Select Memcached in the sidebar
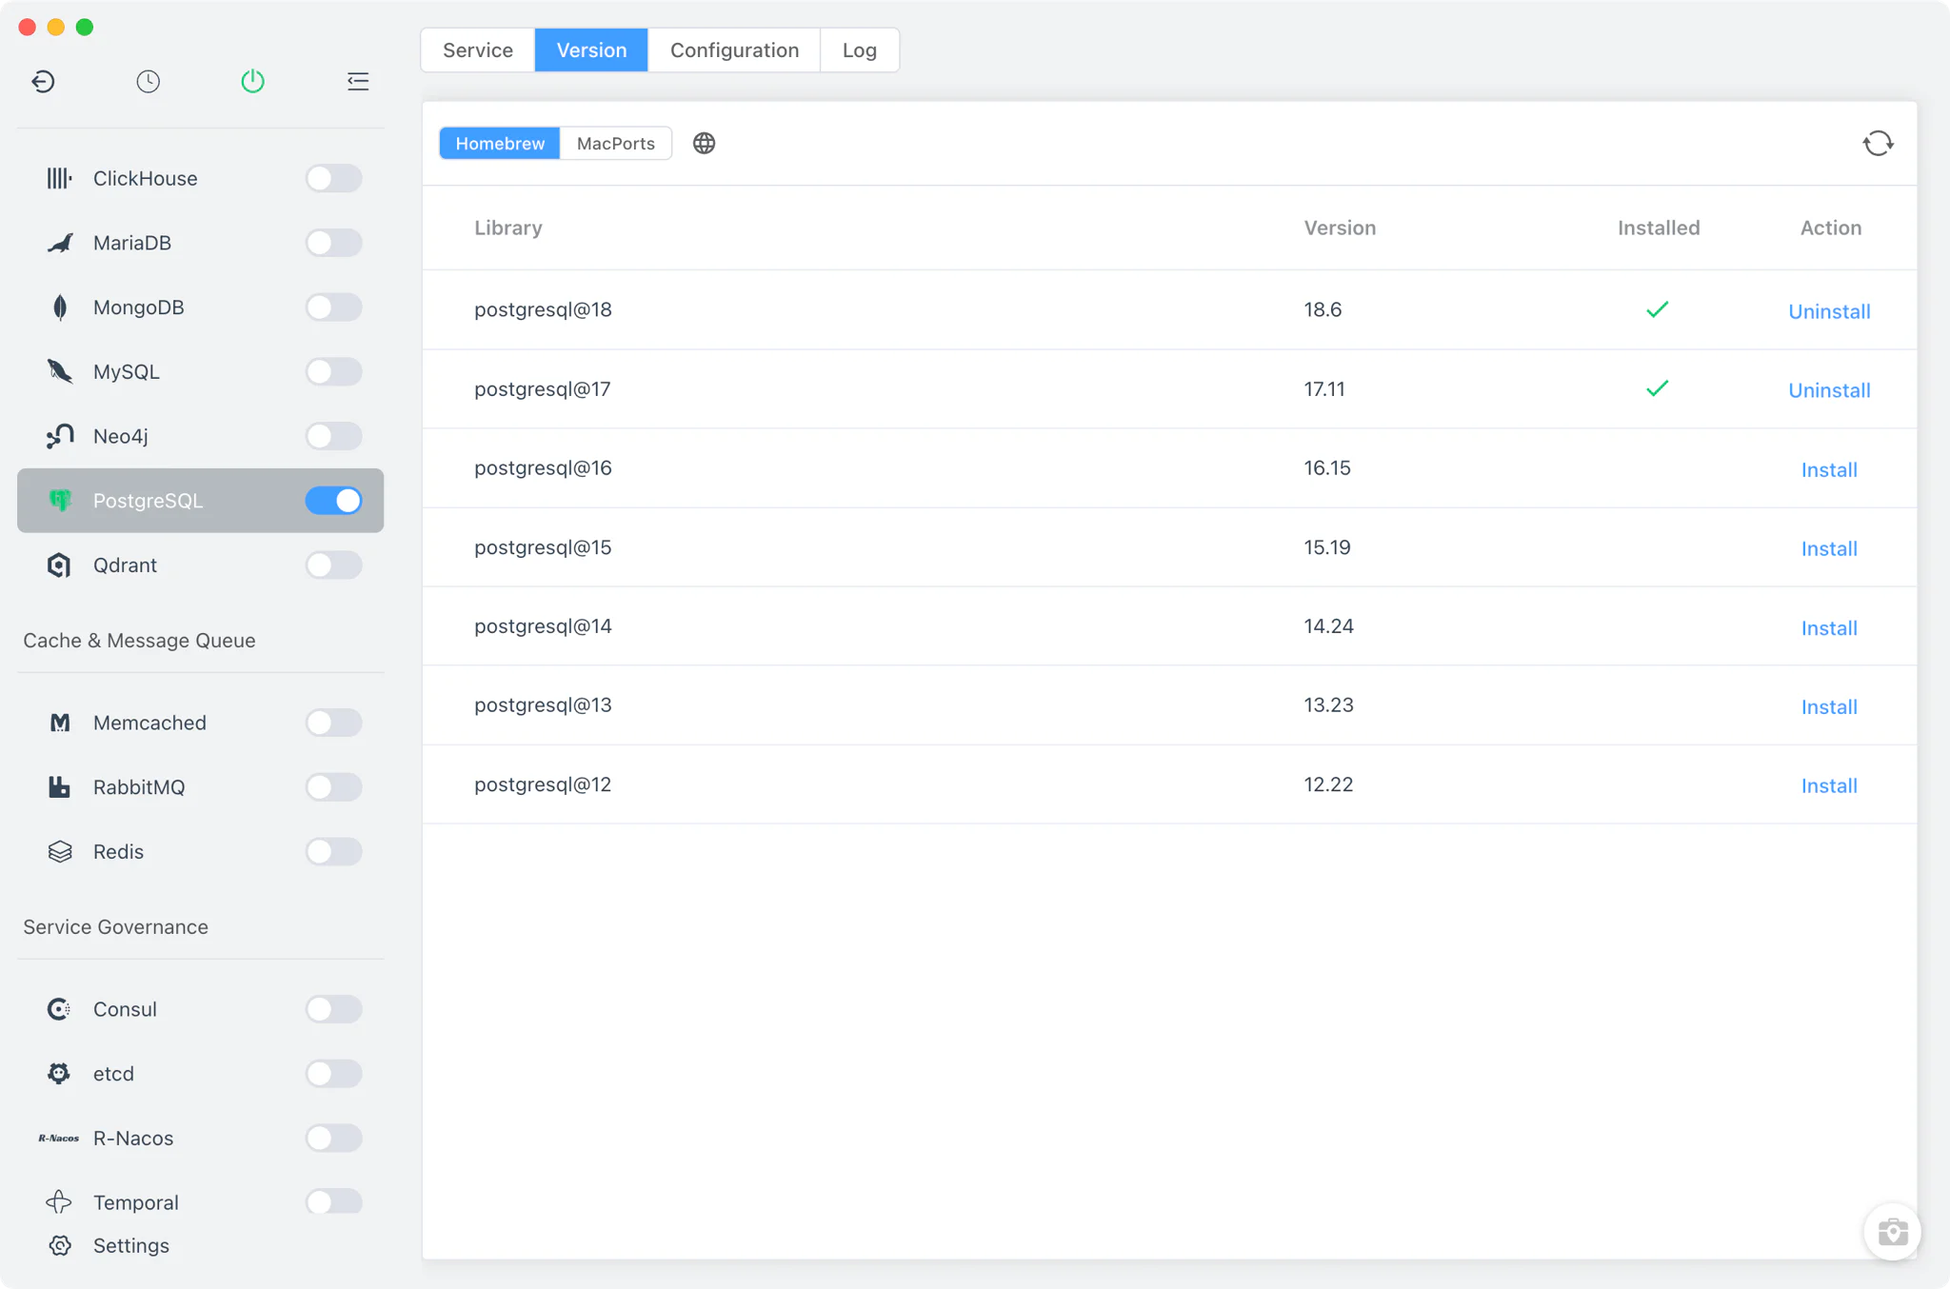This screenshot has height=1289, width=1950. (x=200, y=723)
